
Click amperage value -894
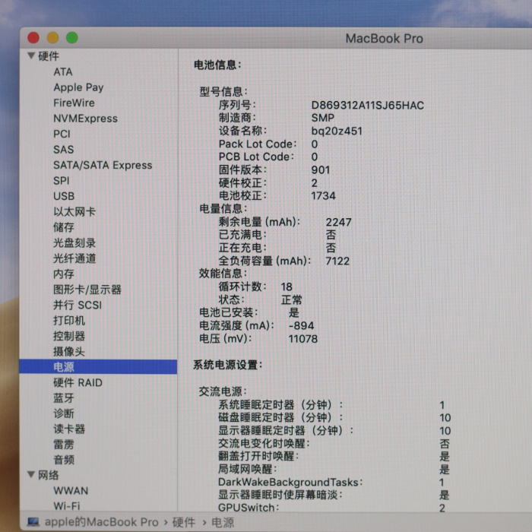click(302, 326)
